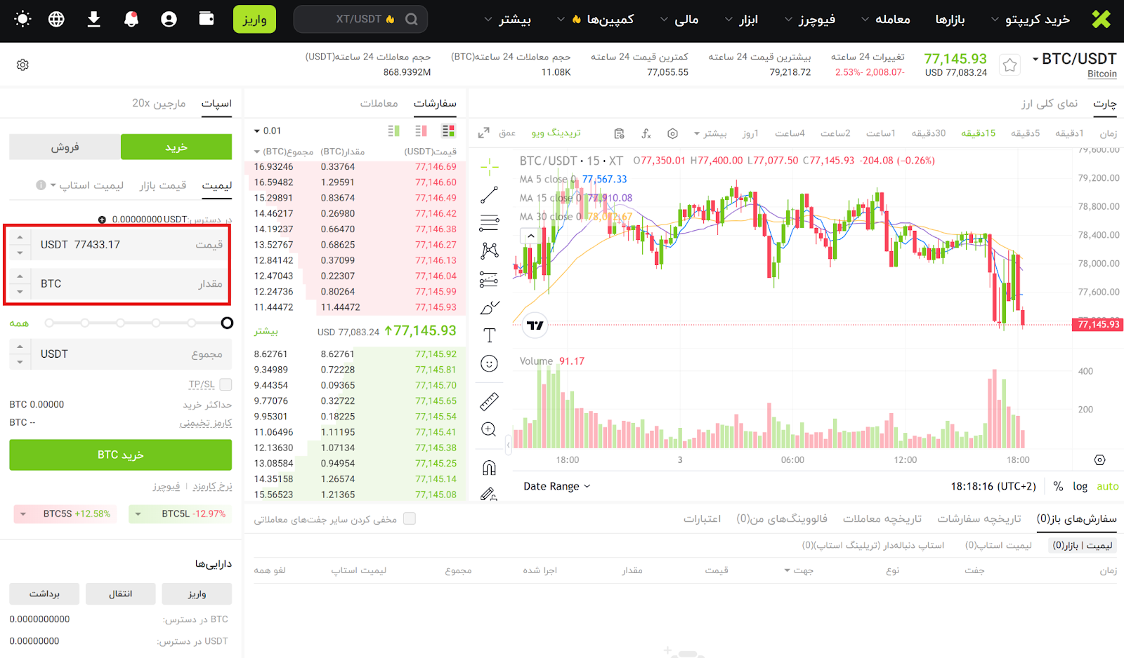The width and height of the screenshot is (1124, 658).
Task: Toggle the chart log scale
Action: (1080, 486)
